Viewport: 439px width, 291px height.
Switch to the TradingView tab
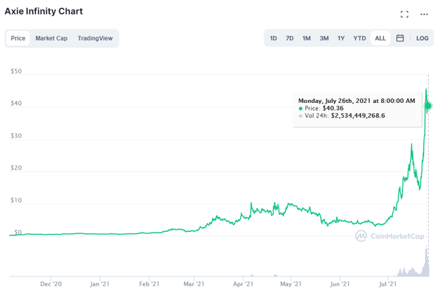pos(95,38)
